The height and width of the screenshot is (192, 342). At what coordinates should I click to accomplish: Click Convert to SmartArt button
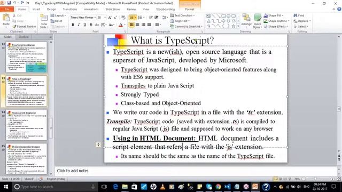coord(186,26)
